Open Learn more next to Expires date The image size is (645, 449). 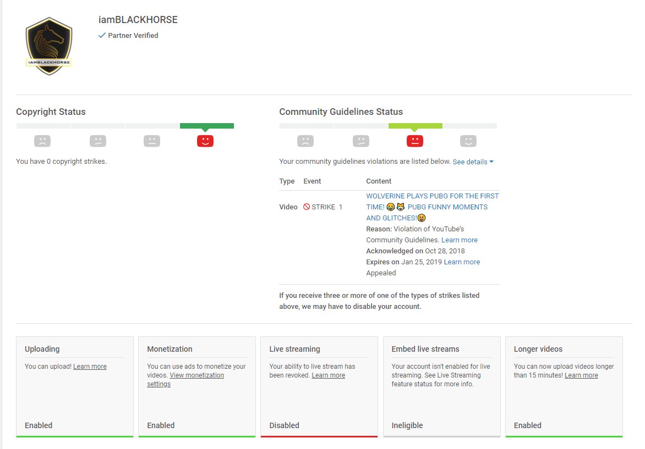click(x=462, y=262)
